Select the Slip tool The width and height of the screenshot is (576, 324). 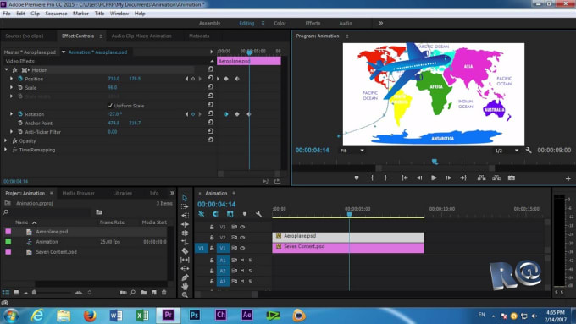(185, 260)
